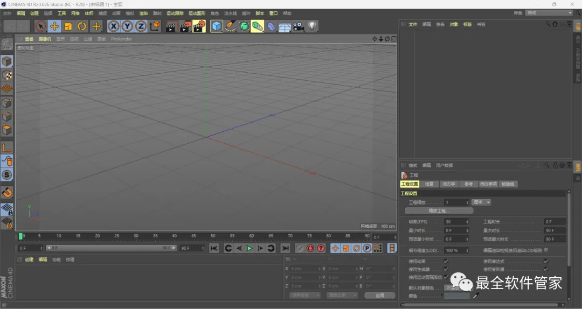Add a cube primitive object
Viewport: 582px width, 309px height.
pyautogui.click(x=217, y=26)
